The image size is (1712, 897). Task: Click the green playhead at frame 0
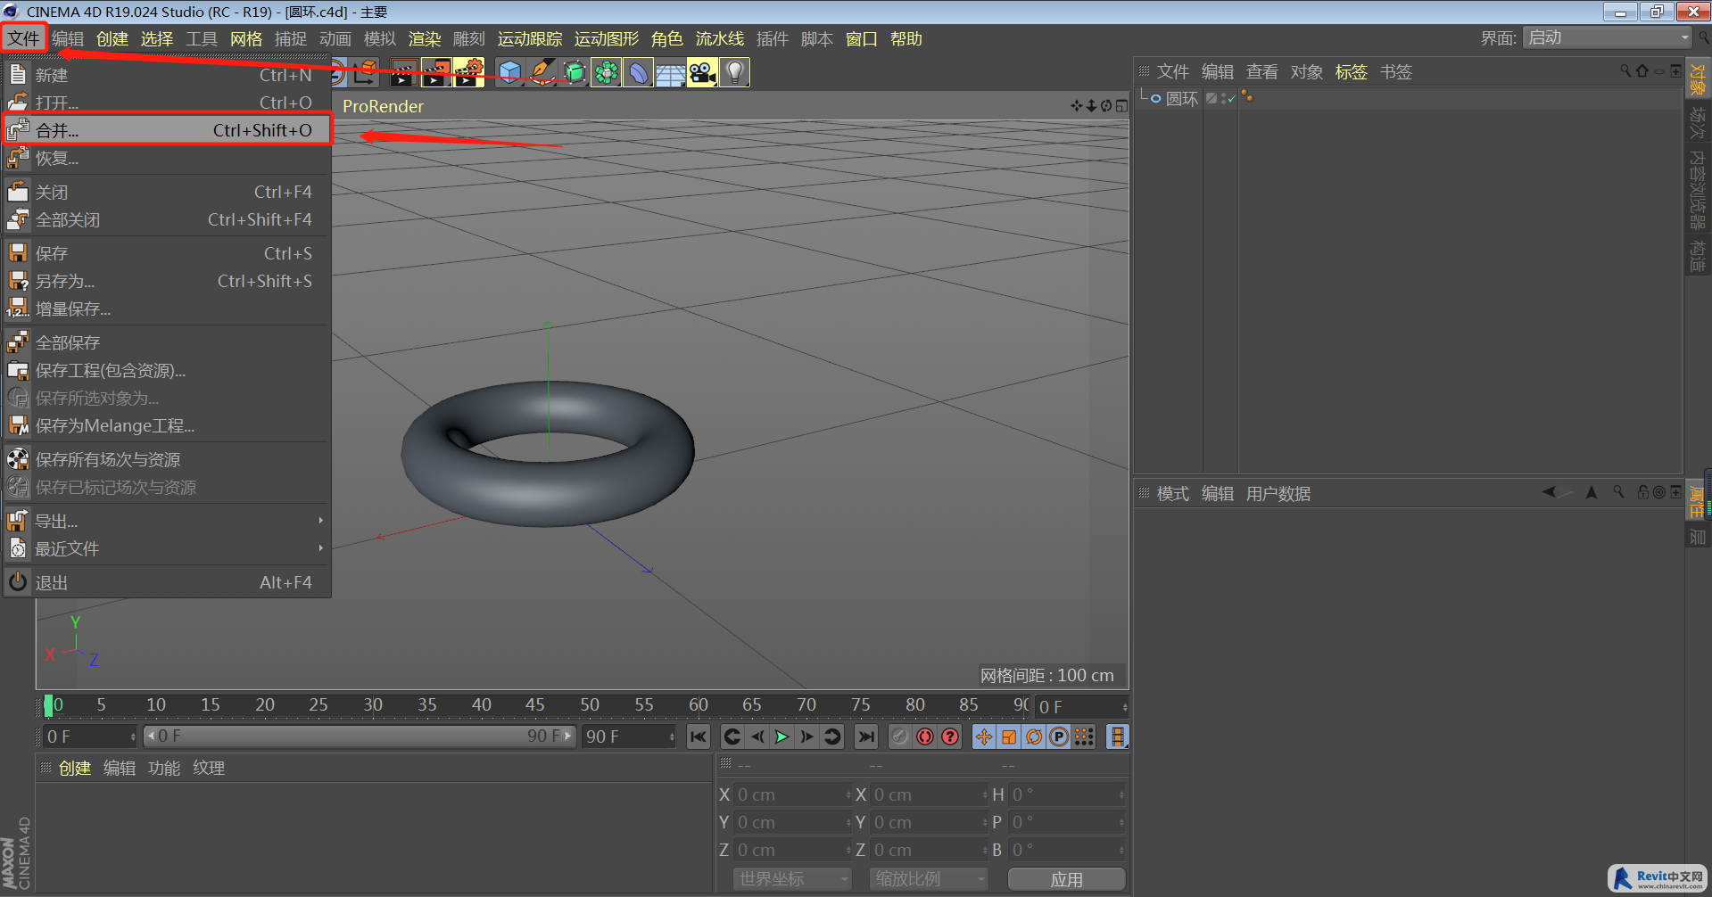(48, 705)
